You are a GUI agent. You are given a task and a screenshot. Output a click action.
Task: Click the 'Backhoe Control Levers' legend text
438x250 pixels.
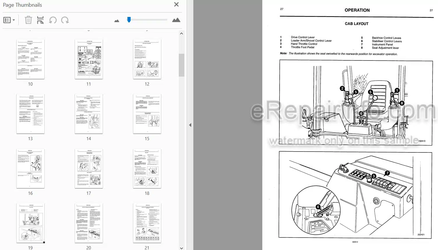(386, 38)
